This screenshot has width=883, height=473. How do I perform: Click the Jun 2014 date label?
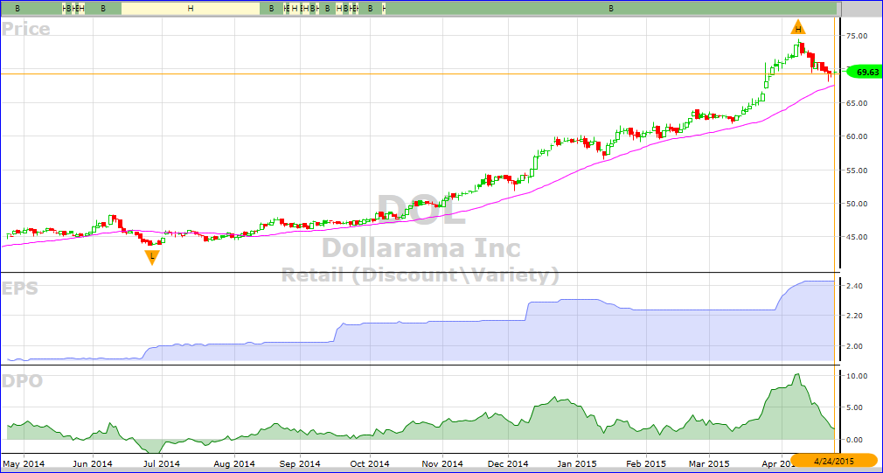click(x=93, y=464)
